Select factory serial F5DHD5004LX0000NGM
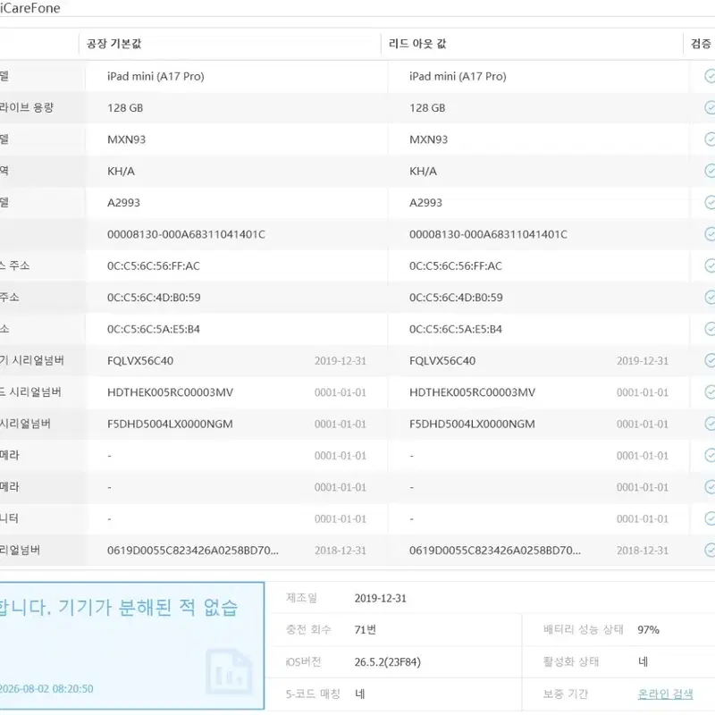Viewport: 715px width, 715px height. [x=170, y=424]
